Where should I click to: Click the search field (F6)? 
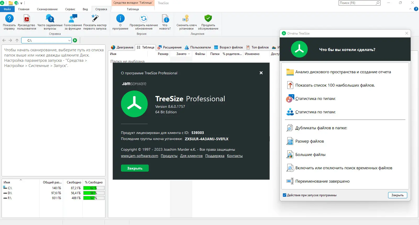pos(359,3)
